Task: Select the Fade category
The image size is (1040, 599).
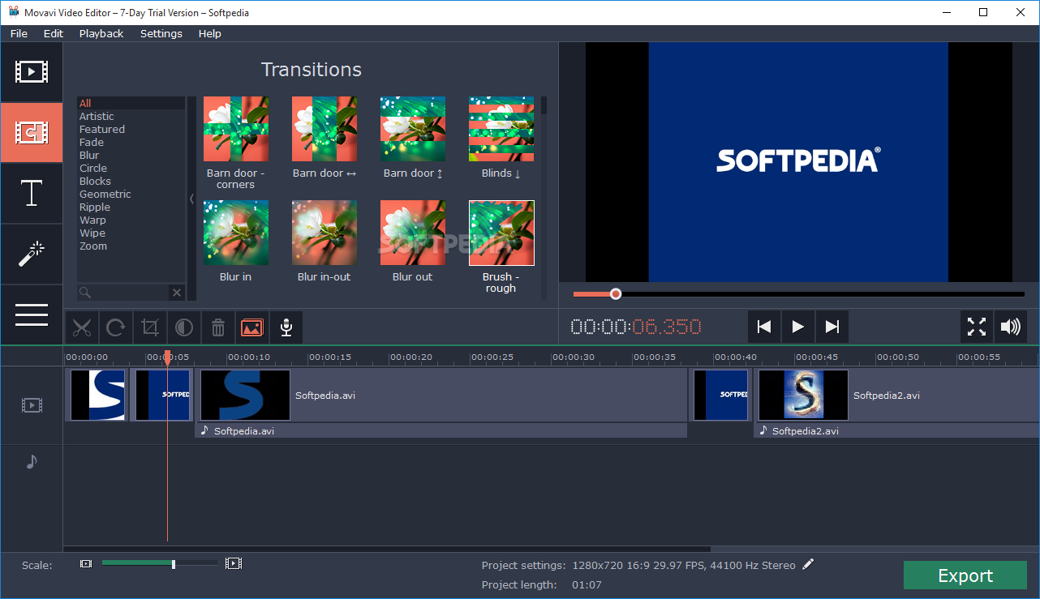Action: pos(131,142)
